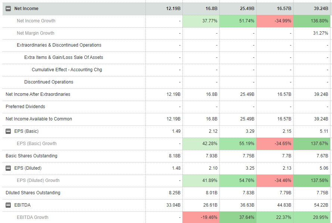The image size is (332, 223).
Task: Collapse the Net Income section
Action: click(8, 9)
